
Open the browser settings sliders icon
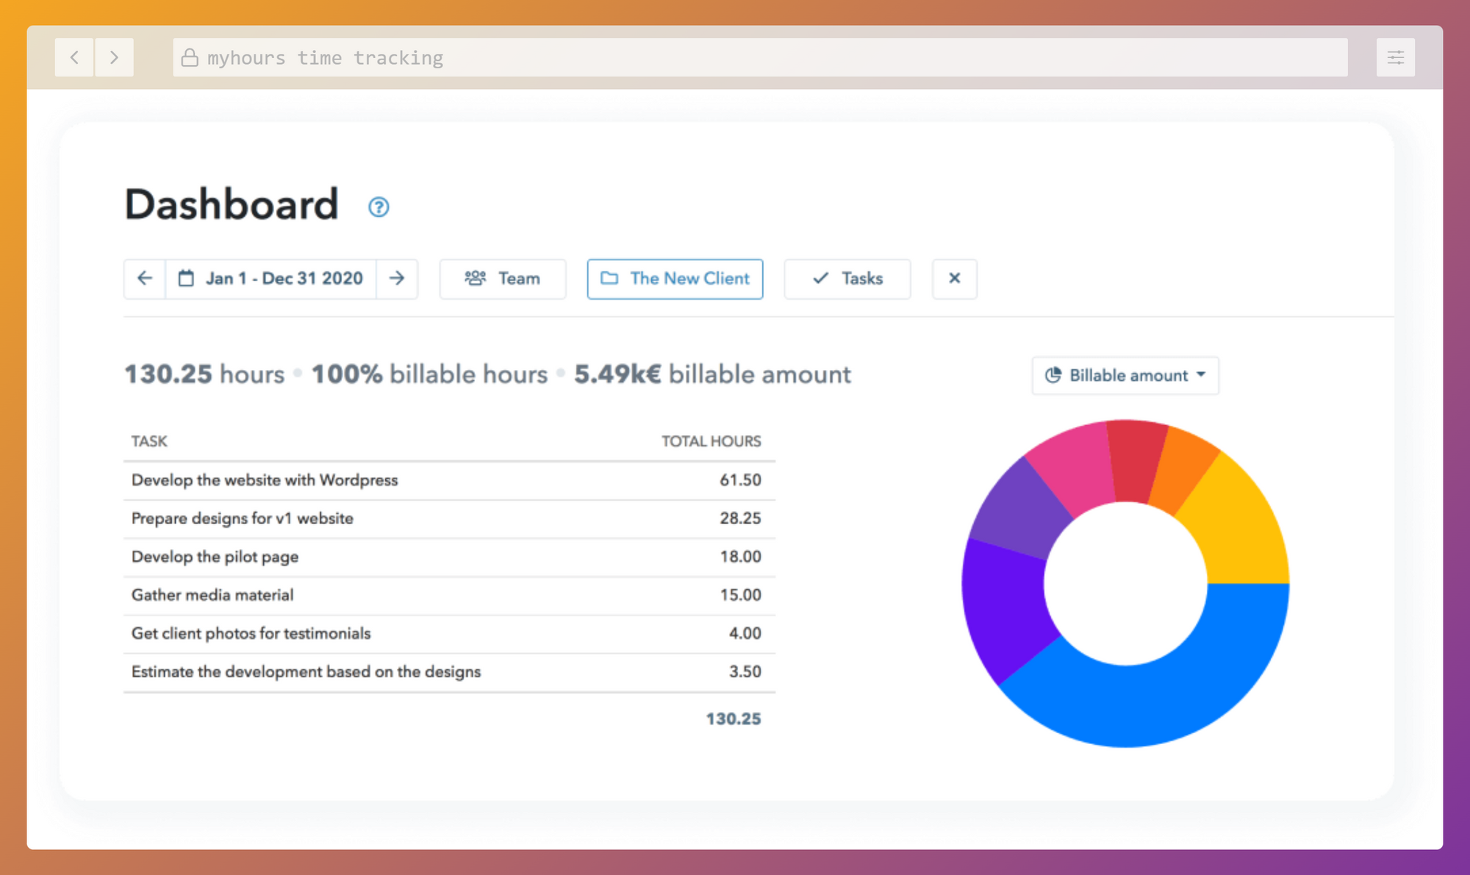tap(1395, 57)
